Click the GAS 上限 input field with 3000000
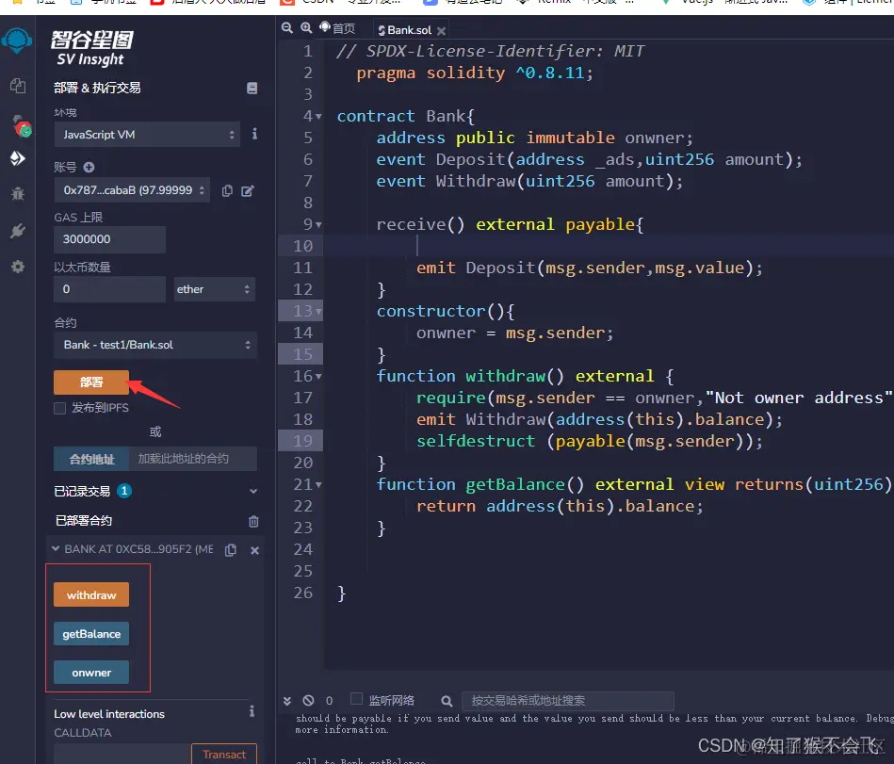 (x=109, y=239)
